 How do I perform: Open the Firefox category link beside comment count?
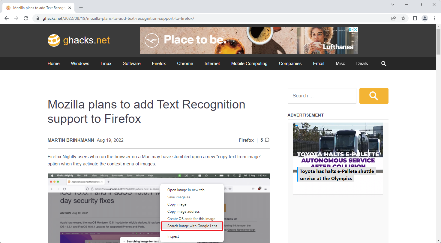coord(246,140)
